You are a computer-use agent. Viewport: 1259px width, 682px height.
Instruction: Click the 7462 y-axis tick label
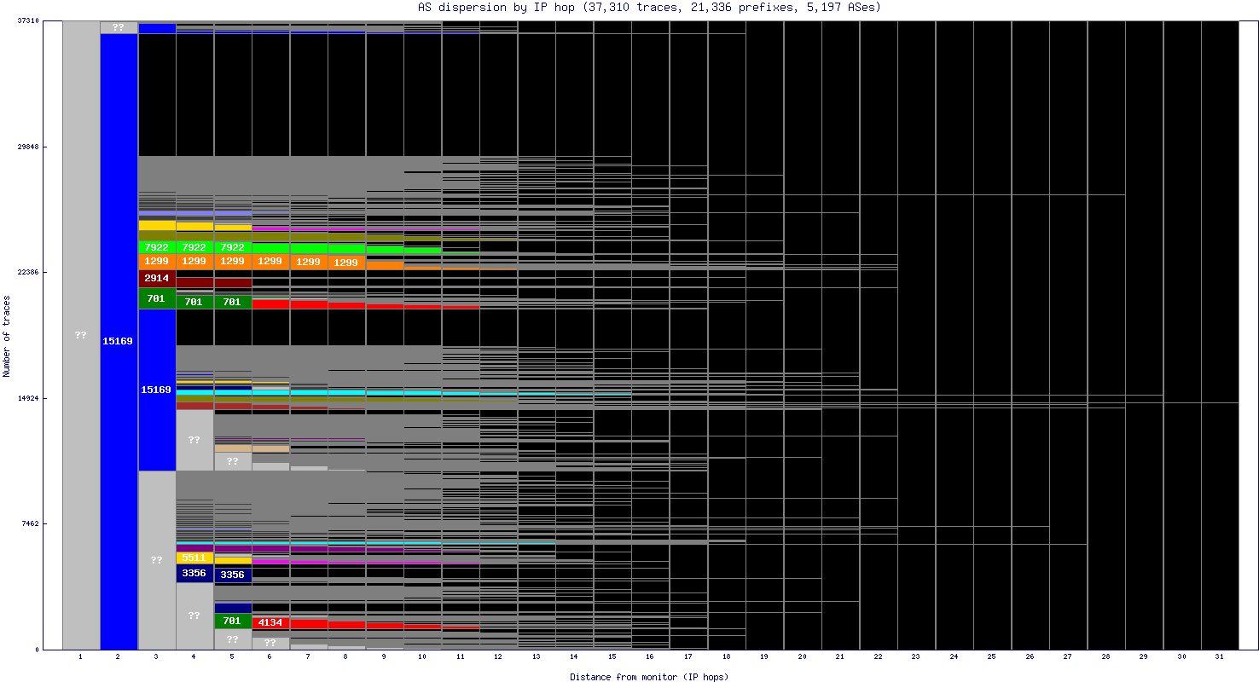30,523
